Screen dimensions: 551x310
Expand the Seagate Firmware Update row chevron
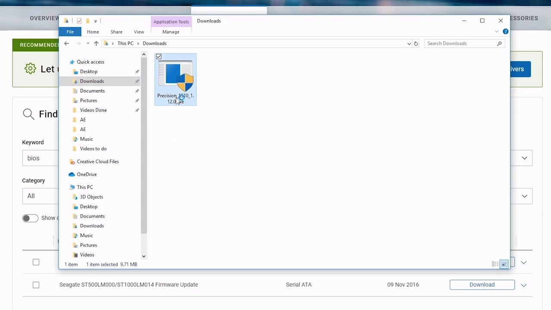pyautogui.click(x=524, y=285)
